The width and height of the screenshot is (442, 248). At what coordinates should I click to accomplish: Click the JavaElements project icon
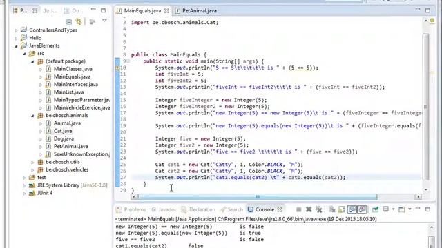pyautogui.click(x=24, y=45)
